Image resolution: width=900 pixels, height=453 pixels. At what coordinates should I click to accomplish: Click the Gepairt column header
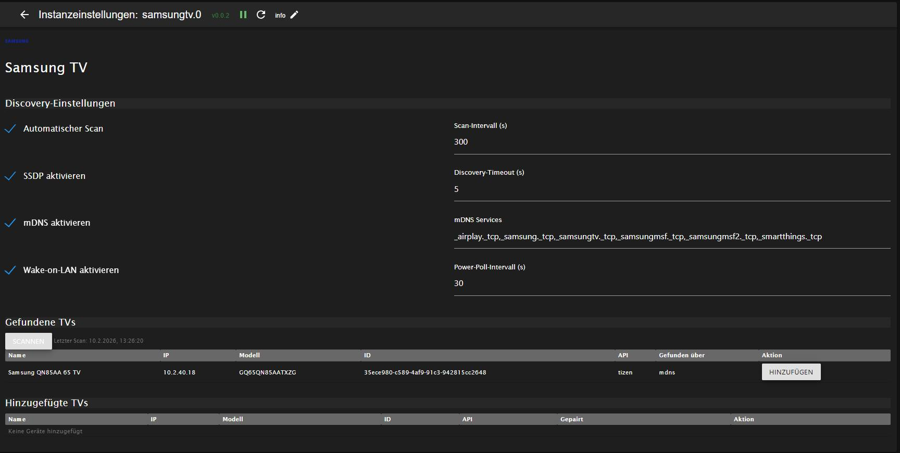(x=571, y=419)
